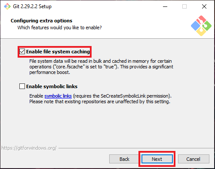Click "Which features would you like to enable?" text
215x169 pixels.
click(x=59, y=28)
